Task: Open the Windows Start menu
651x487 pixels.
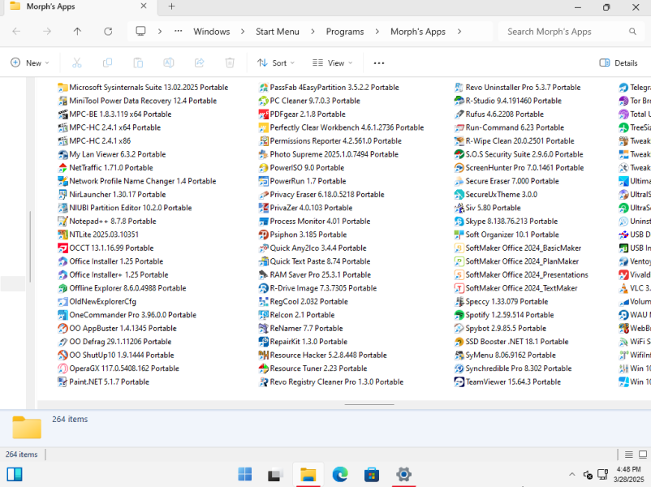Action: click(244, 474)
